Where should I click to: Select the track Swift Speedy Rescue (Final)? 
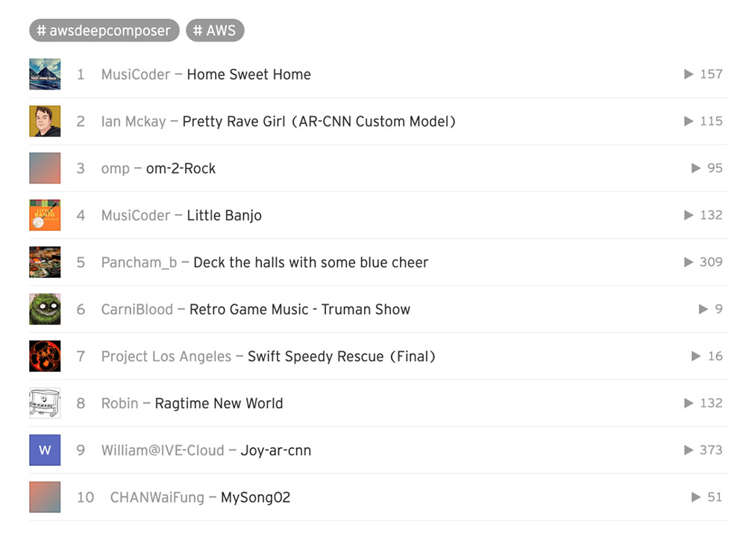[x=342, y=356]
